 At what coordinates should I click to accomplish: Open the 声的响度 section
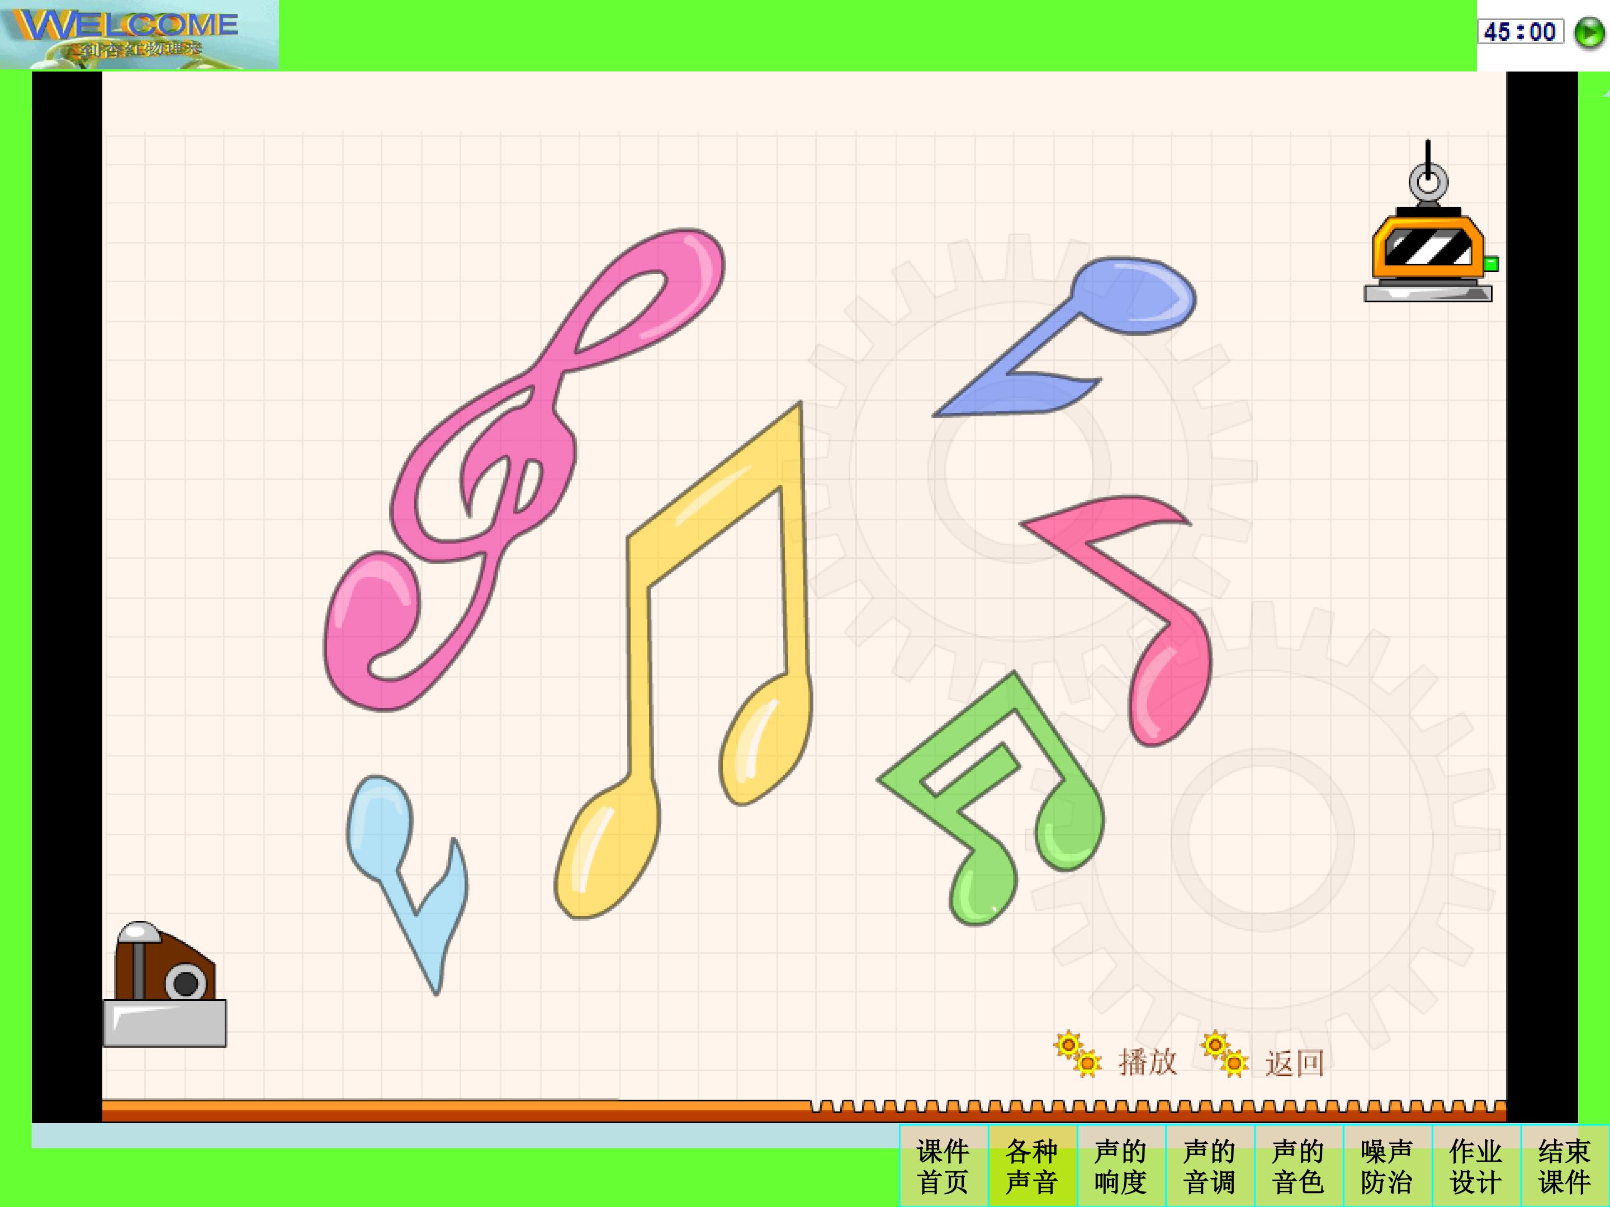(x=1121, y=1166)
